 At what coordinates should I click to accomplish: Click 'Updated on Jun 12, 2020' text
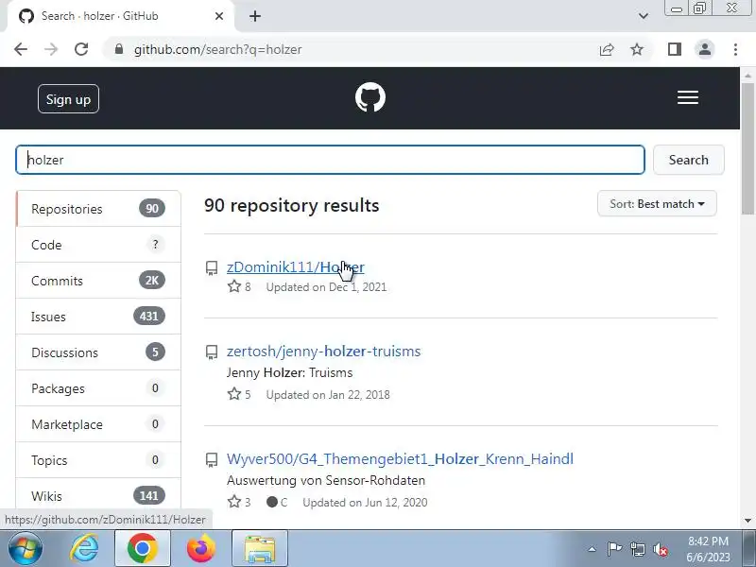pos(365,503)
